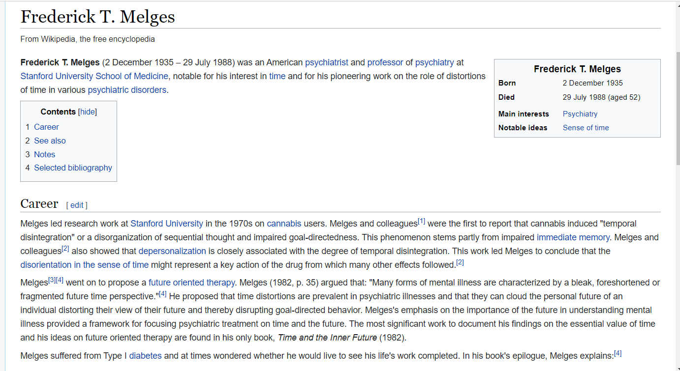This screenshot has width=680, height=371.
Task: Jump to Career section from contents
Action: [46, 127]
